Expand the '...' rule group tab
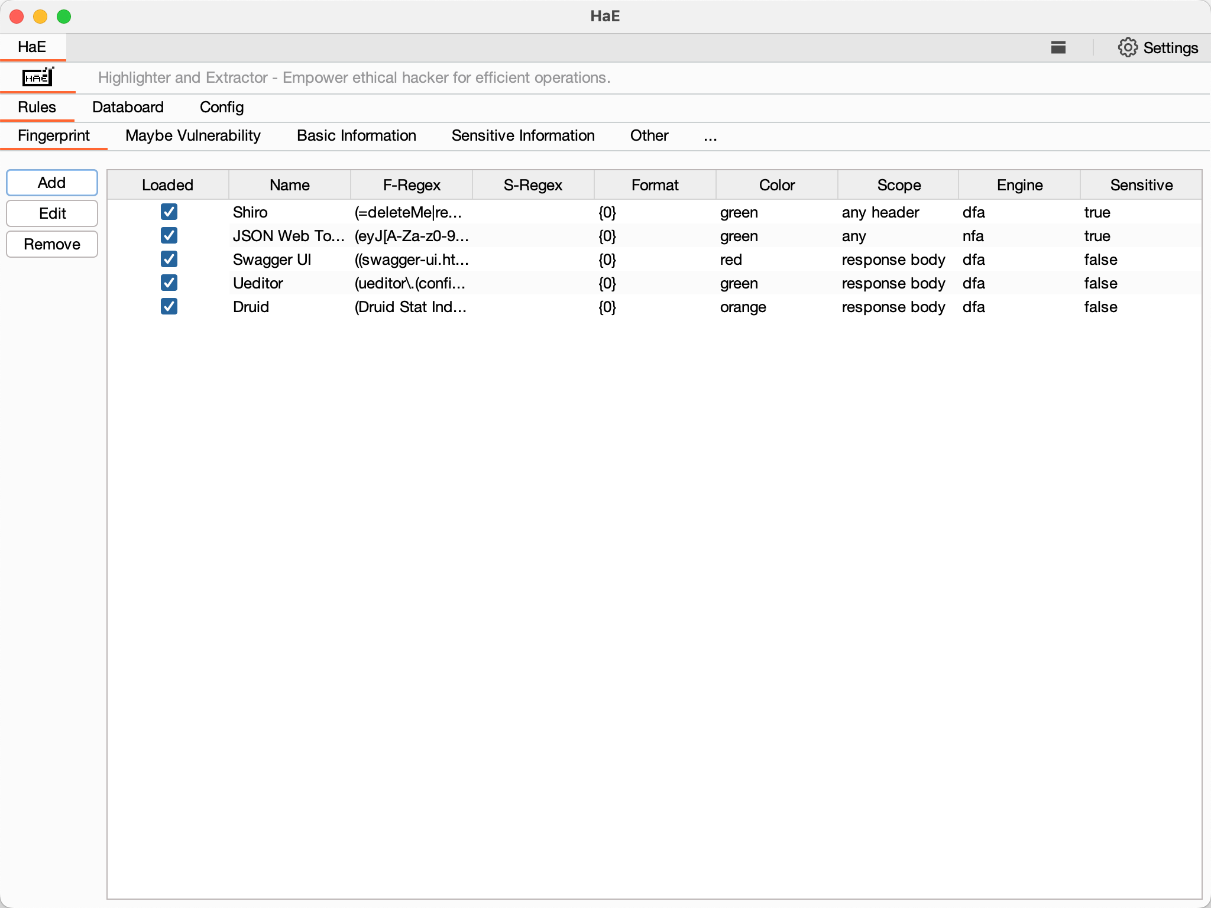Screen dimensions: 1211x908 710,136
